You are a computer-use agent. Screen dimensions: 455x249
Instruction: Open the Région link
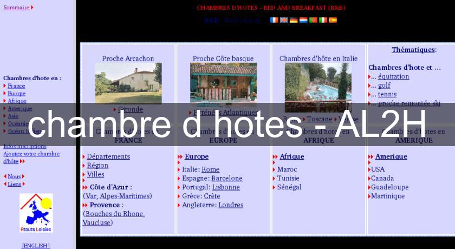click(x=97, y=166)
